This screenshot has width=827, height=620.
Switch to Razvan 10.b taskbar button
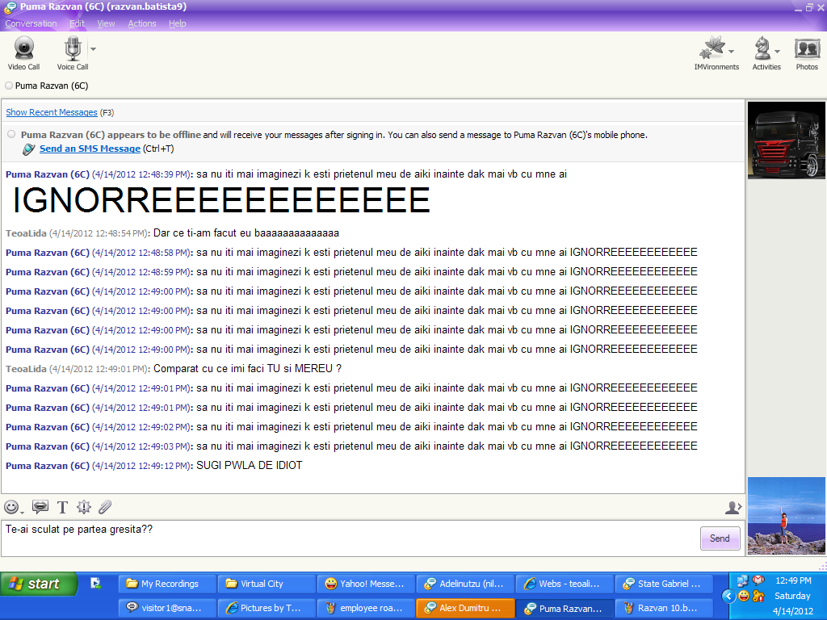tap(664, 608)
